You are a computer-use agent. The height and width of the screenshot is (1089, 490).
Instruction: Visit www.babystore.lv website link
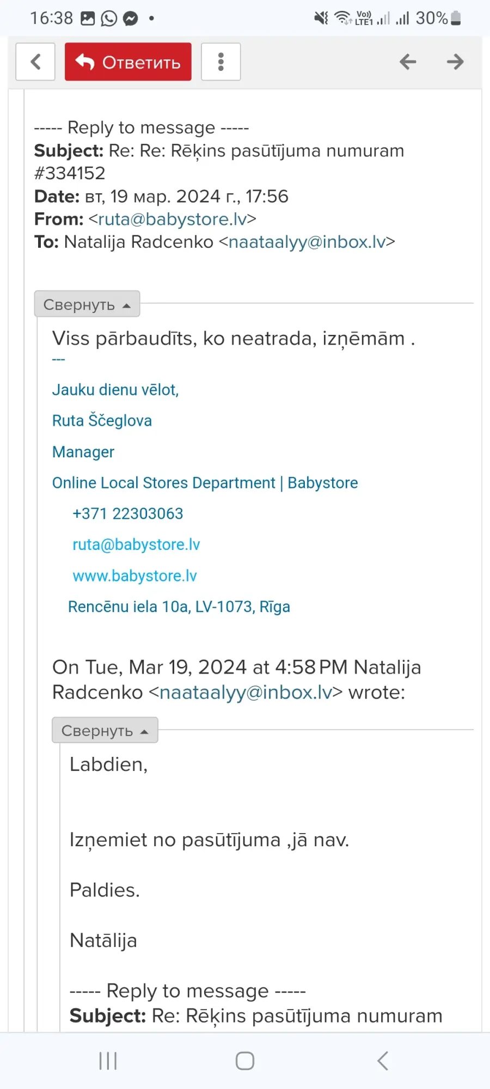(134, 576)
